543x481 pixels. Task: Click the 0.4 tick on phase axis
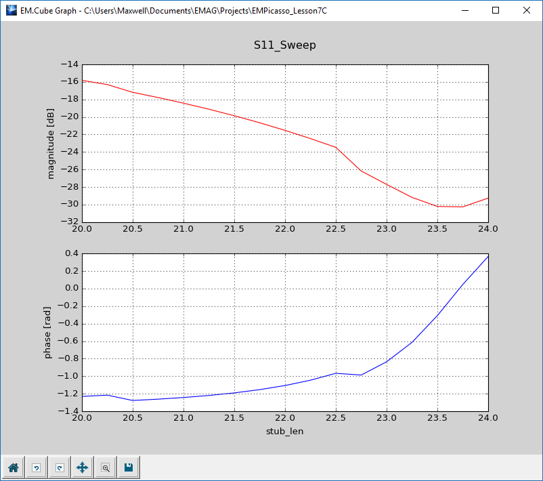[71, 253]
